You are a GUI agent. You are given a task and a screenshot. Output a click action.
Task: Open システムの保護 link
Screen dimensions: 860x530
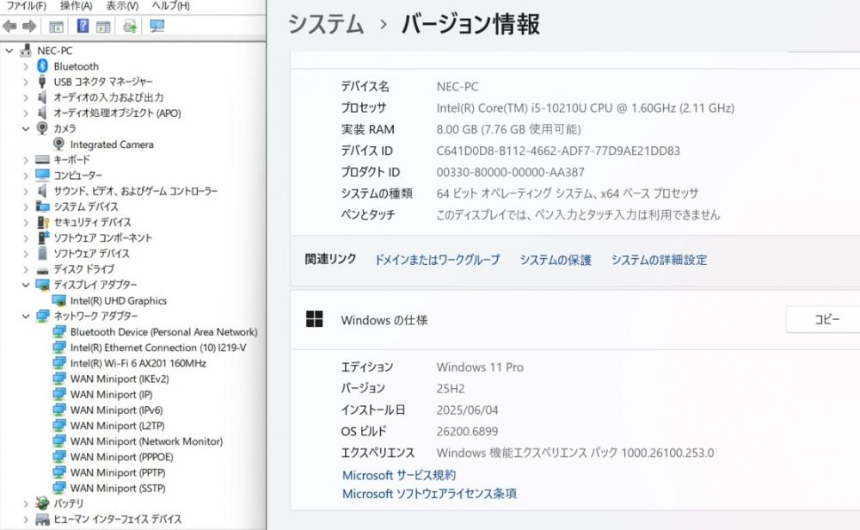[556, 260]
